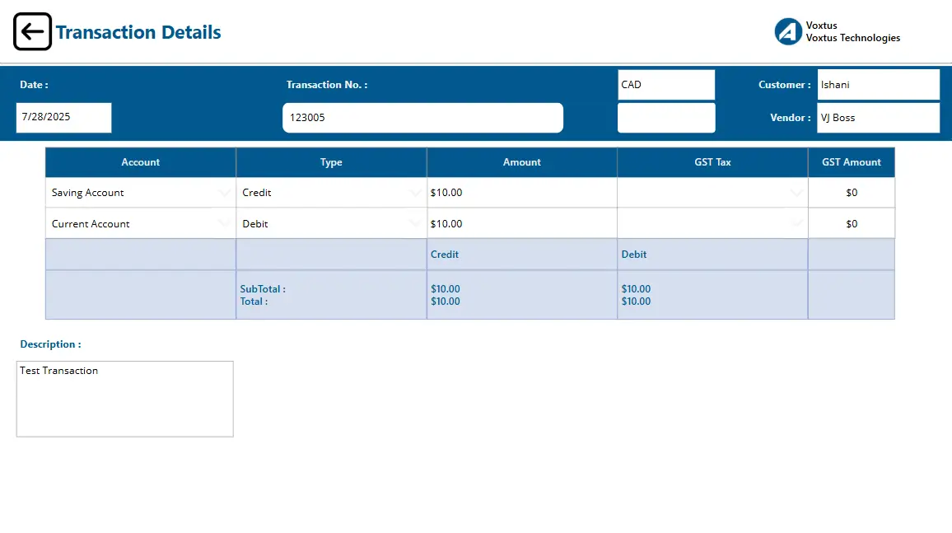
Task: Click the SubTotal : label
Action: pos(262,289)
